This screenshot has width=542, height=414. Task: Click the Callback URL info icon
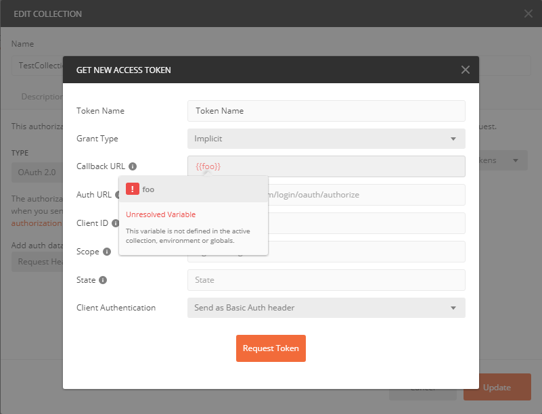point(133,166)
